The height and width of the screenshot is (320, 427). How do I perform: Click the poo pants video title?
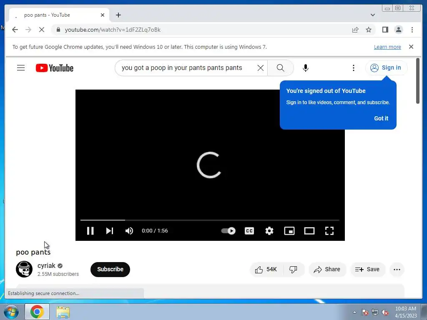click(x=33, y=252)
